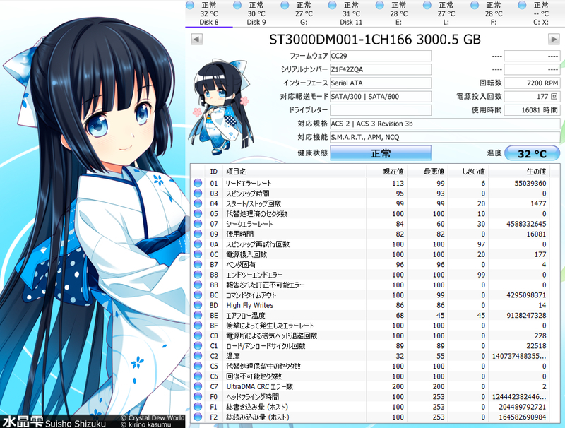Click the interface field Serial ATA
This screenshot has width=565, height=428.
click(x=381, y=83)
